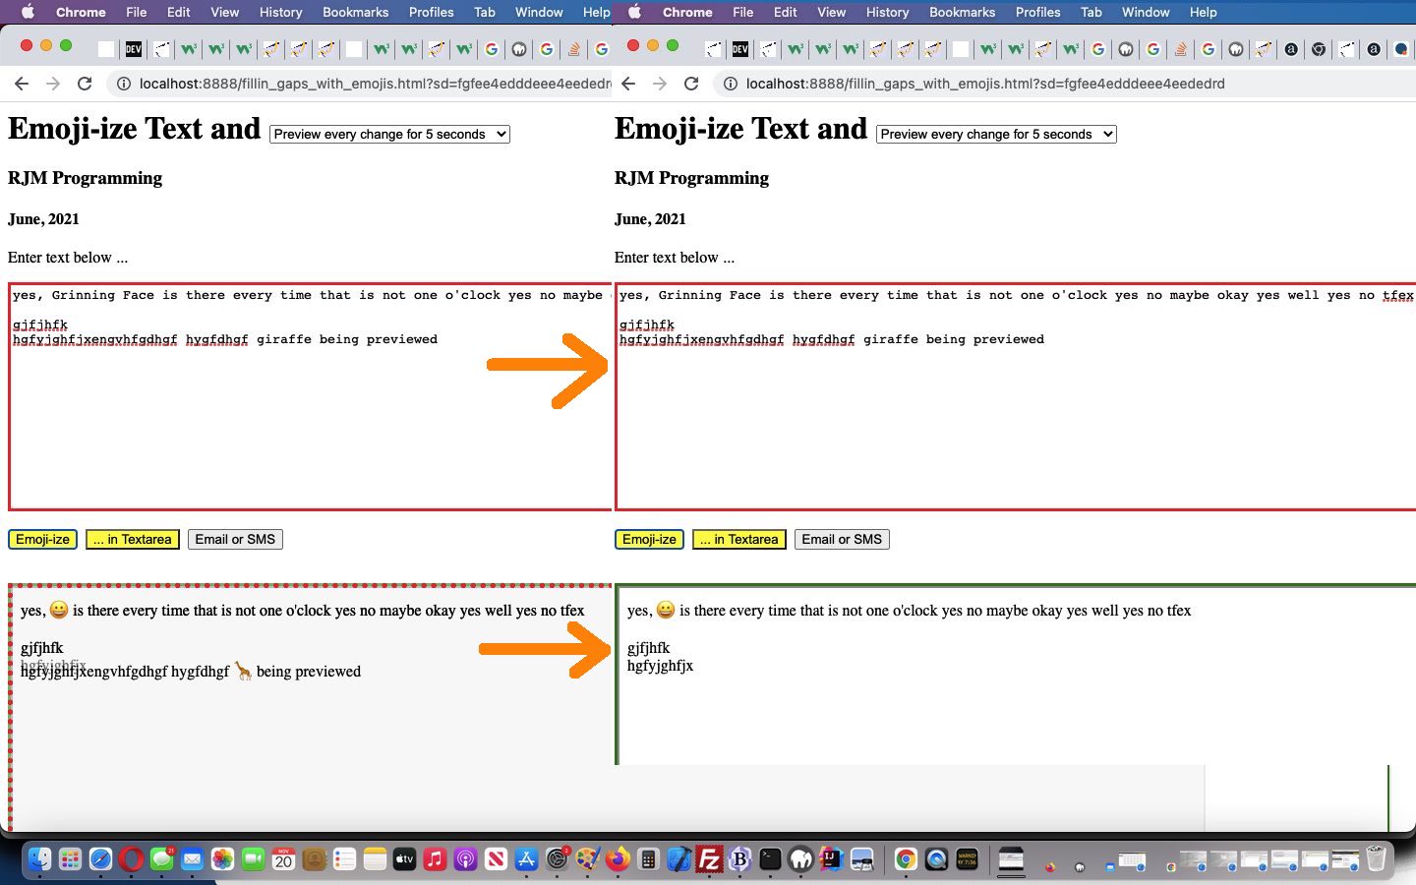Switch to the DEV tab in left window
This screenshot has width=1416, height=885.
[x=134, y=48]
